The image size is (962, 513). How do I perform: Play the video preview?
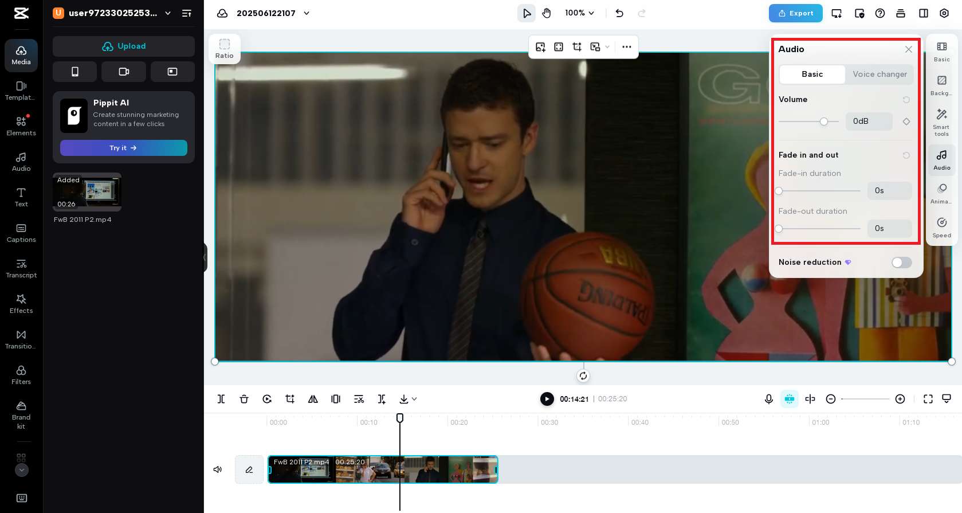coord(547,399)
